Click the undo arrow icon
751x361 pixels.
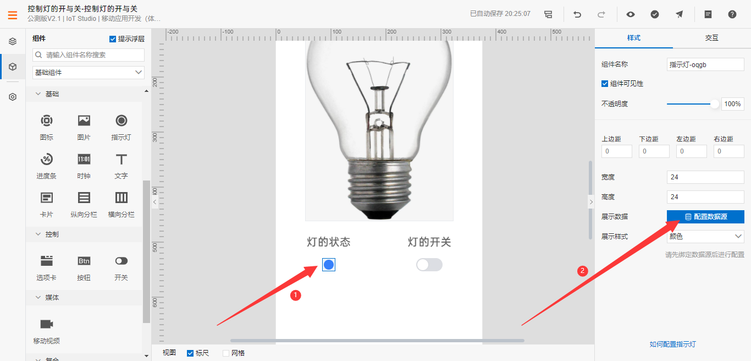577,14
